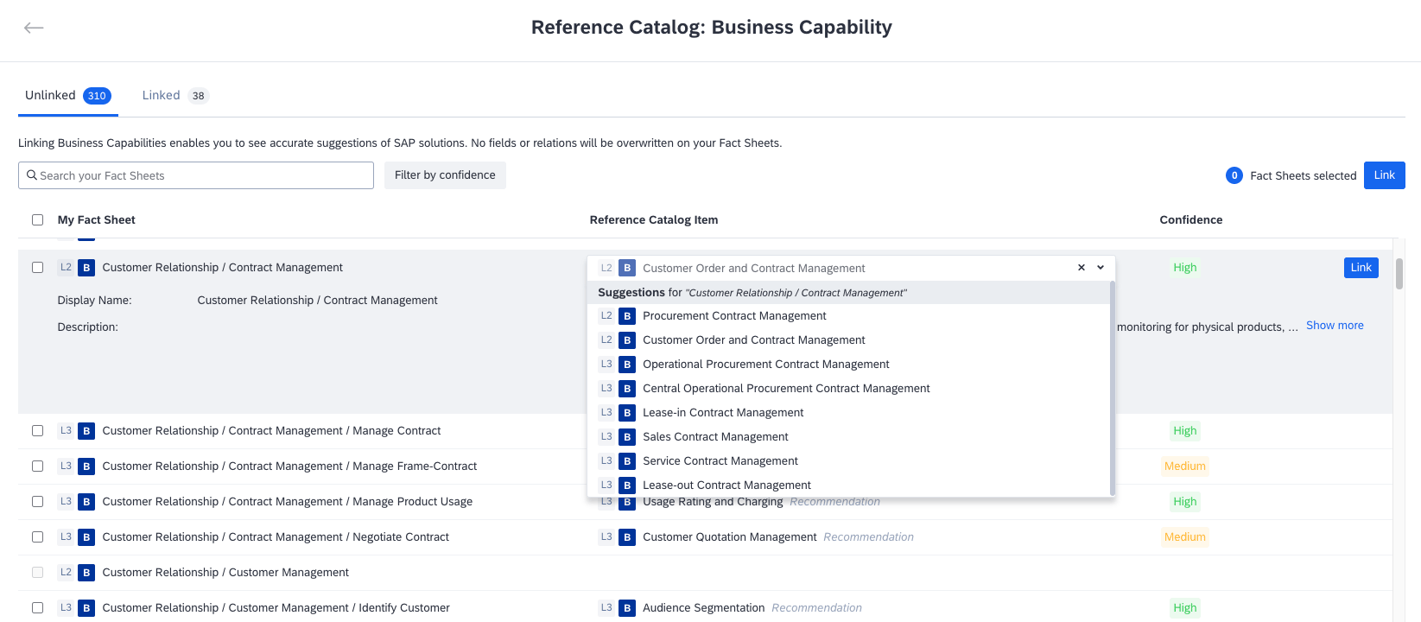Click the Medium confidence badge for Negotiate Contract
The height and width of the screenshot is (622, 1421).
(1184, 537)
